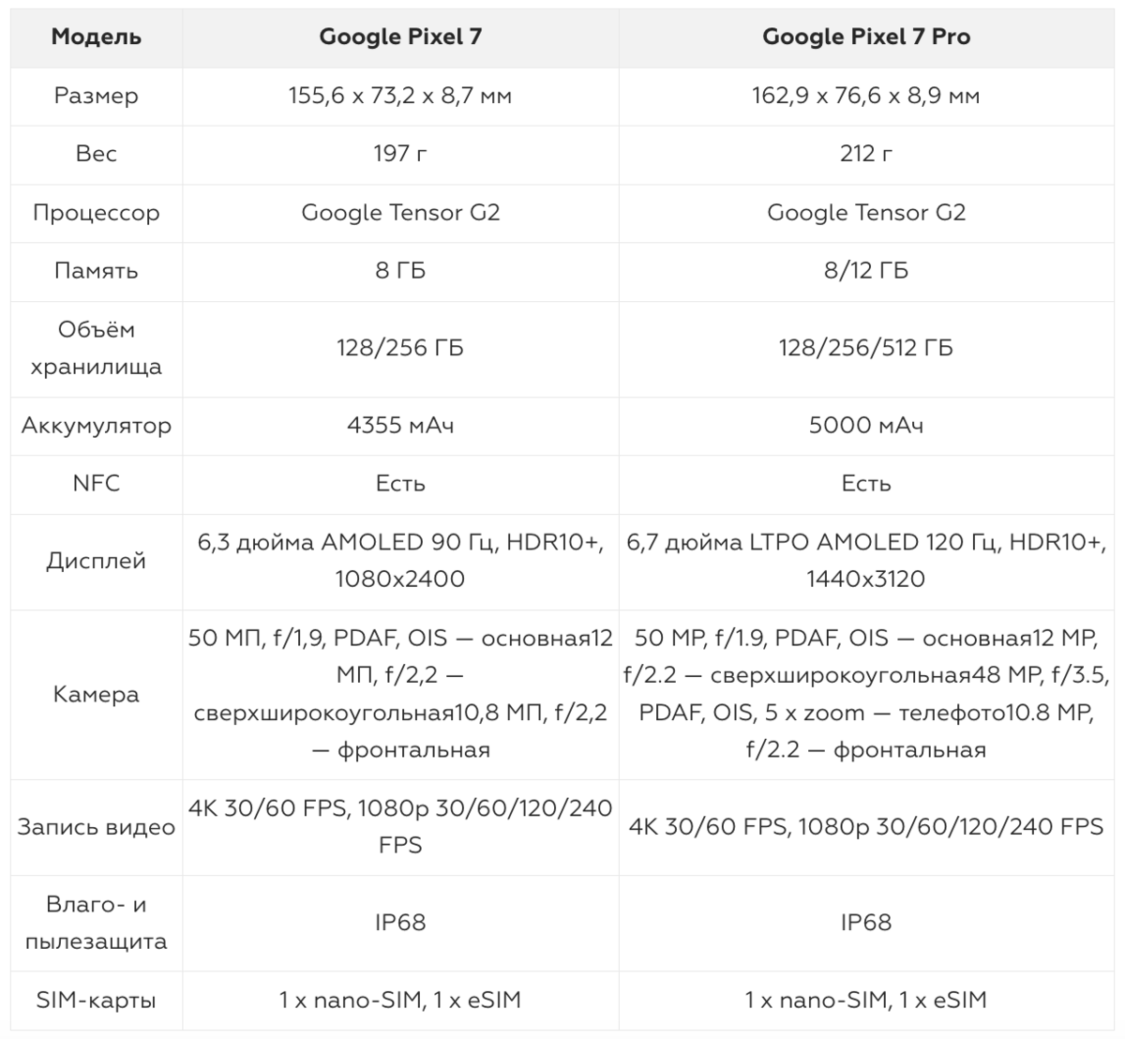This screenshot has width=1125, height=1039.
Task: Click the 8/12 ГБ memory cell
Action: (x=866, y=271)
